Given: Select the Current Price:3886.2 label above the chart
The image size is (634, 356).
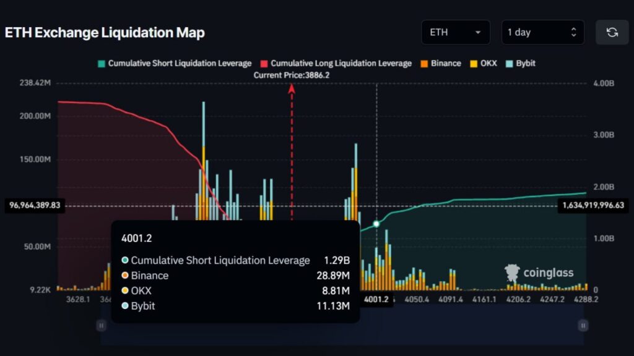Looking at the screenshot, I should point(292,75).
